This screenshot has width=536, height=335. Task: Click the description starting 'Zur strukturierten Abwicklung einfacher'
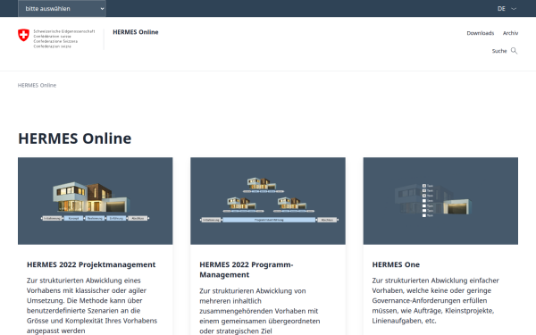click(436, 300)
